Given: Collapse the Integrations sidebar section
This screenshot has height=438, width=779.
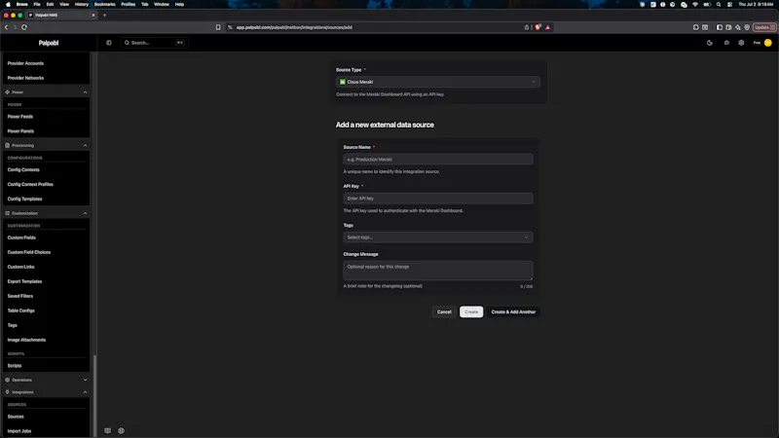Looking at the screenshot, I should point(46,392).
